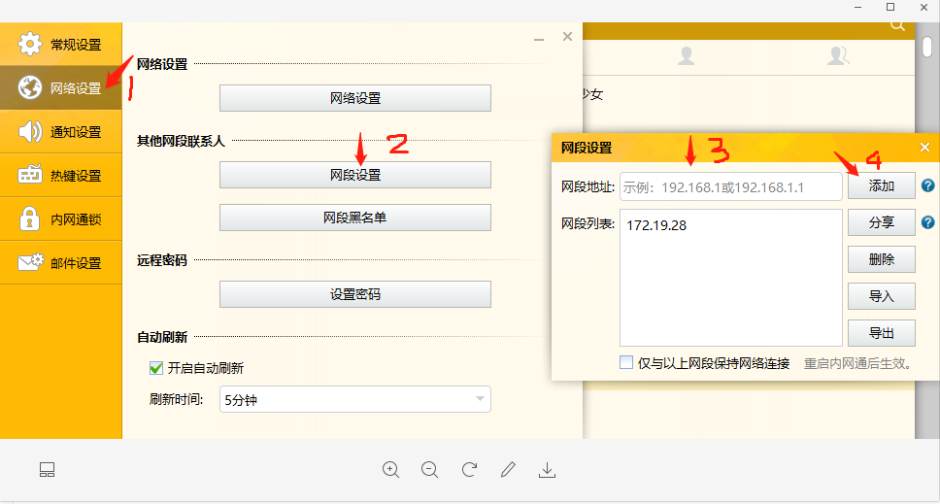Click the search magnifier icon

tap(897, 25)
